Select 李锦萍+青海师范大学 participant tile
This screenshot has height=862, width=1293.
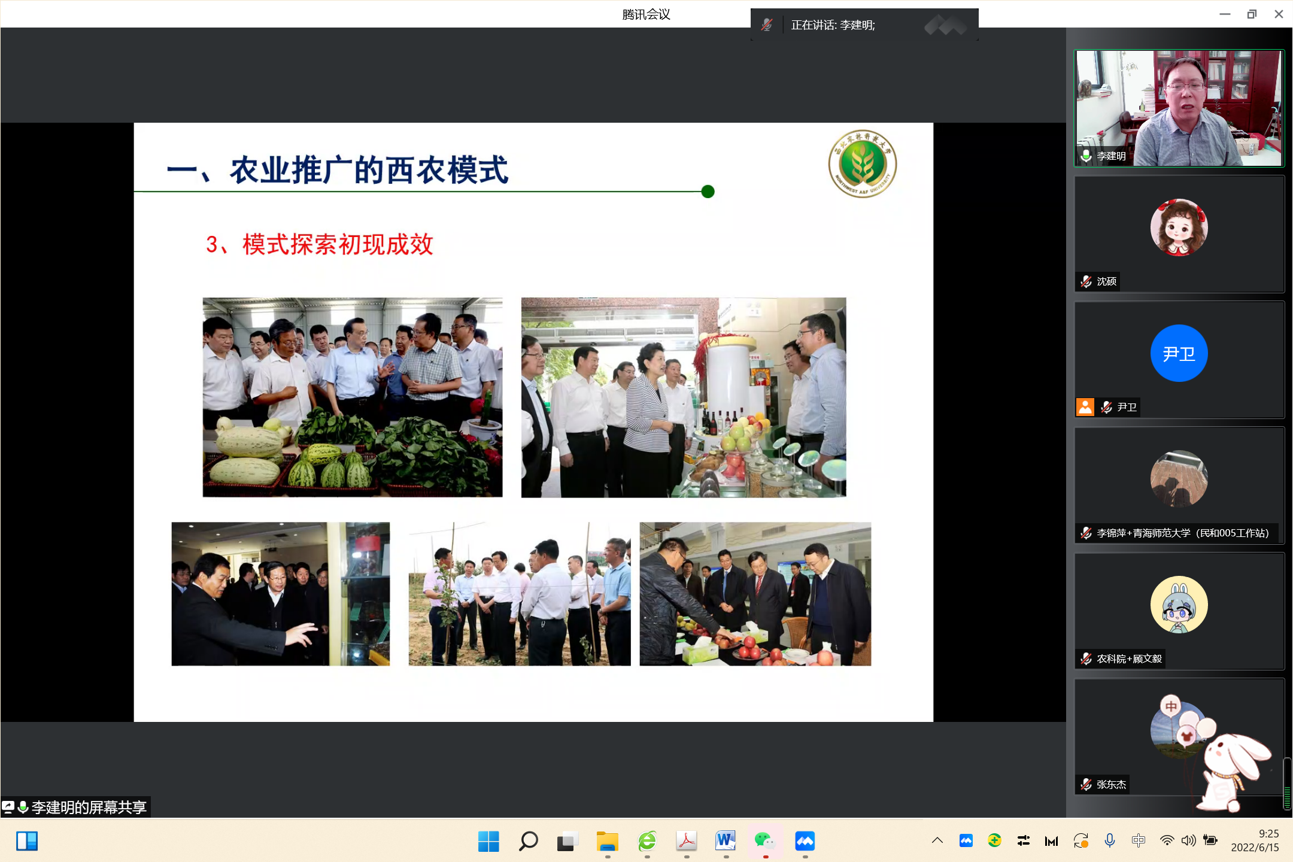[1179, 485]
